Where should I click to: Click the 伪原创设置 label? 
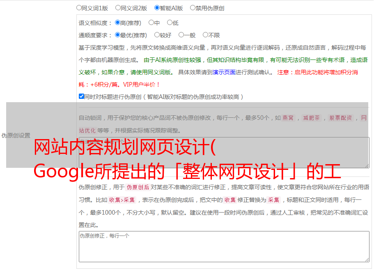16,135
